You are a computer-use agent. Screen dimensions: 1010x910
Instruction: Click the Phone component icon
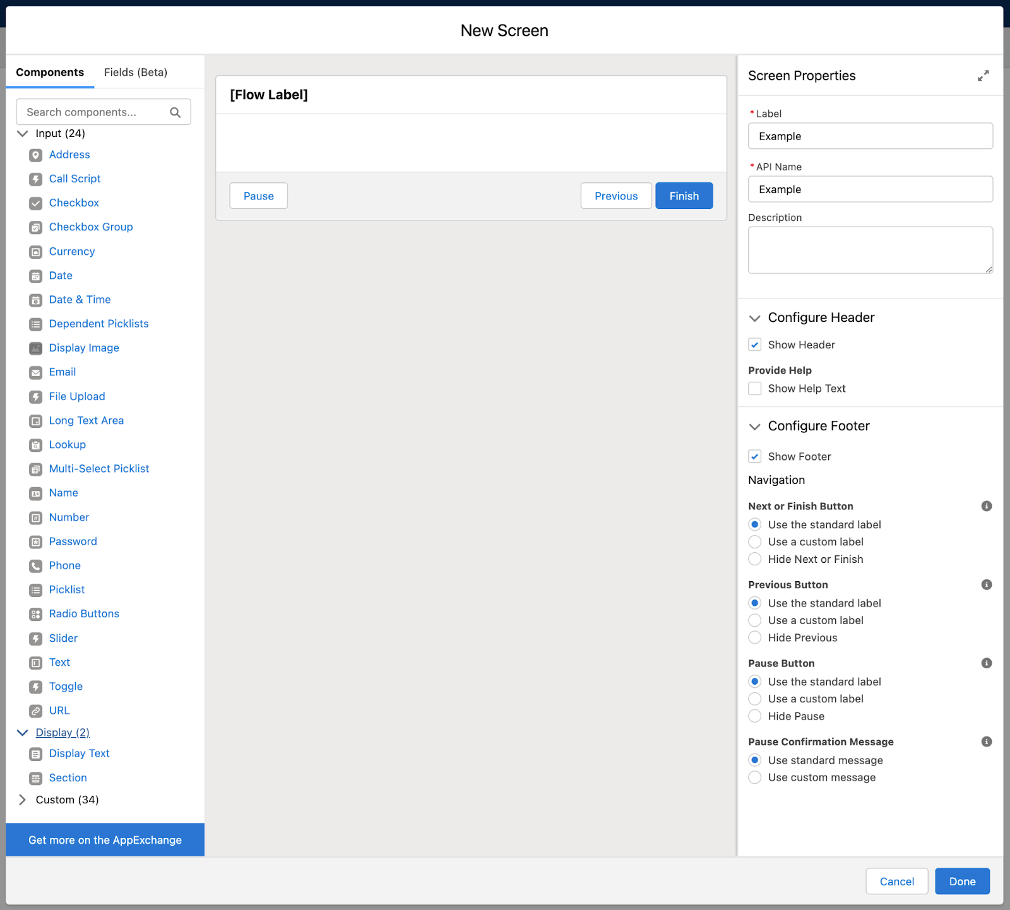click(35, 566)
